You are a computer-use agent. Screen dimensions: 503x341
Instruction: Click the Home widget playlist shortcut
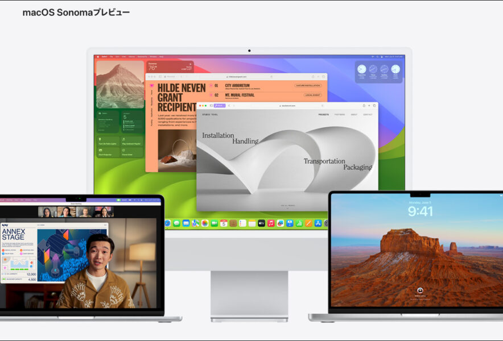click(x=131, y=142)
